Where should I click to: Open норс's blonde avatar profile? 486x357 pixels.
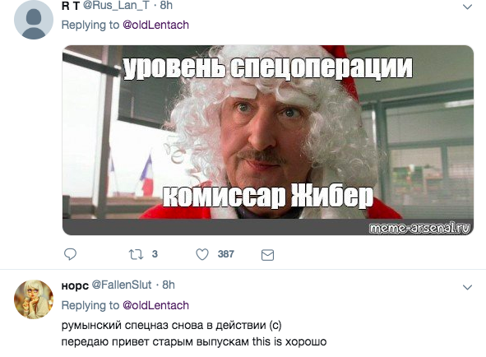coord(34,299)
